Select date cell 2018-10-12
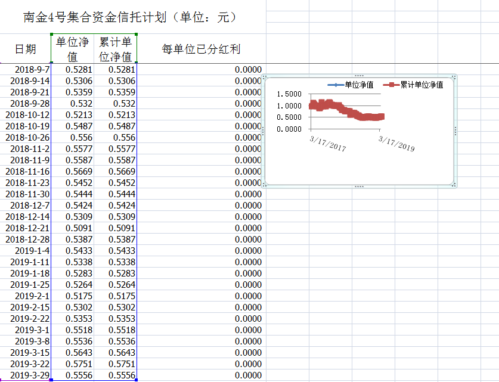This screenshot has width=499, height=382. point(26,114)
